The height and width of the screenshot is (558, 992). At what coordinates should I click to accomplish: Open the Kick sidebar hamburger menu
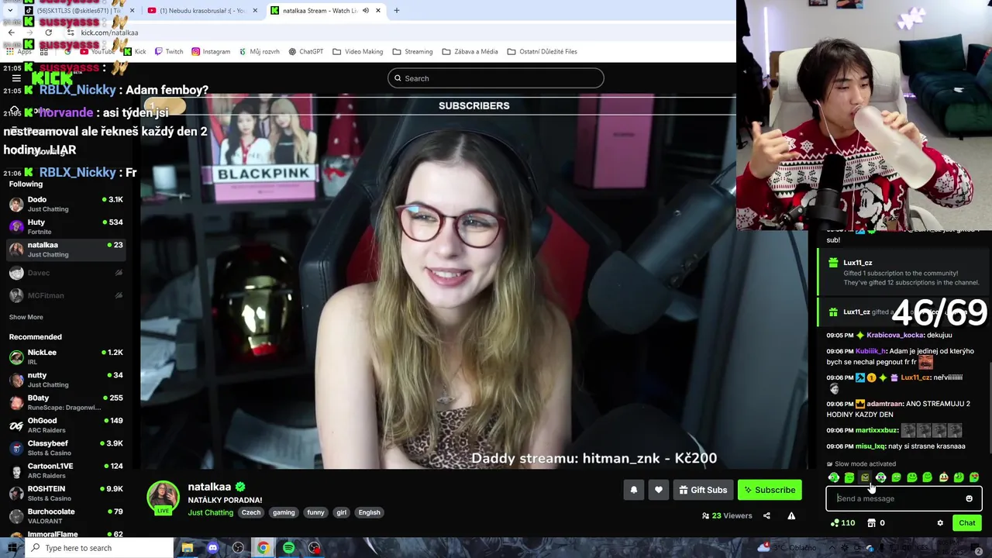pyautogui.click(x=16, y=78)
